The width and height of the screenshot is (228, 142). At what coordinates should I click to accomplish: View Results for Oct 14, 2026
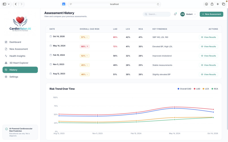coord(208,37)
